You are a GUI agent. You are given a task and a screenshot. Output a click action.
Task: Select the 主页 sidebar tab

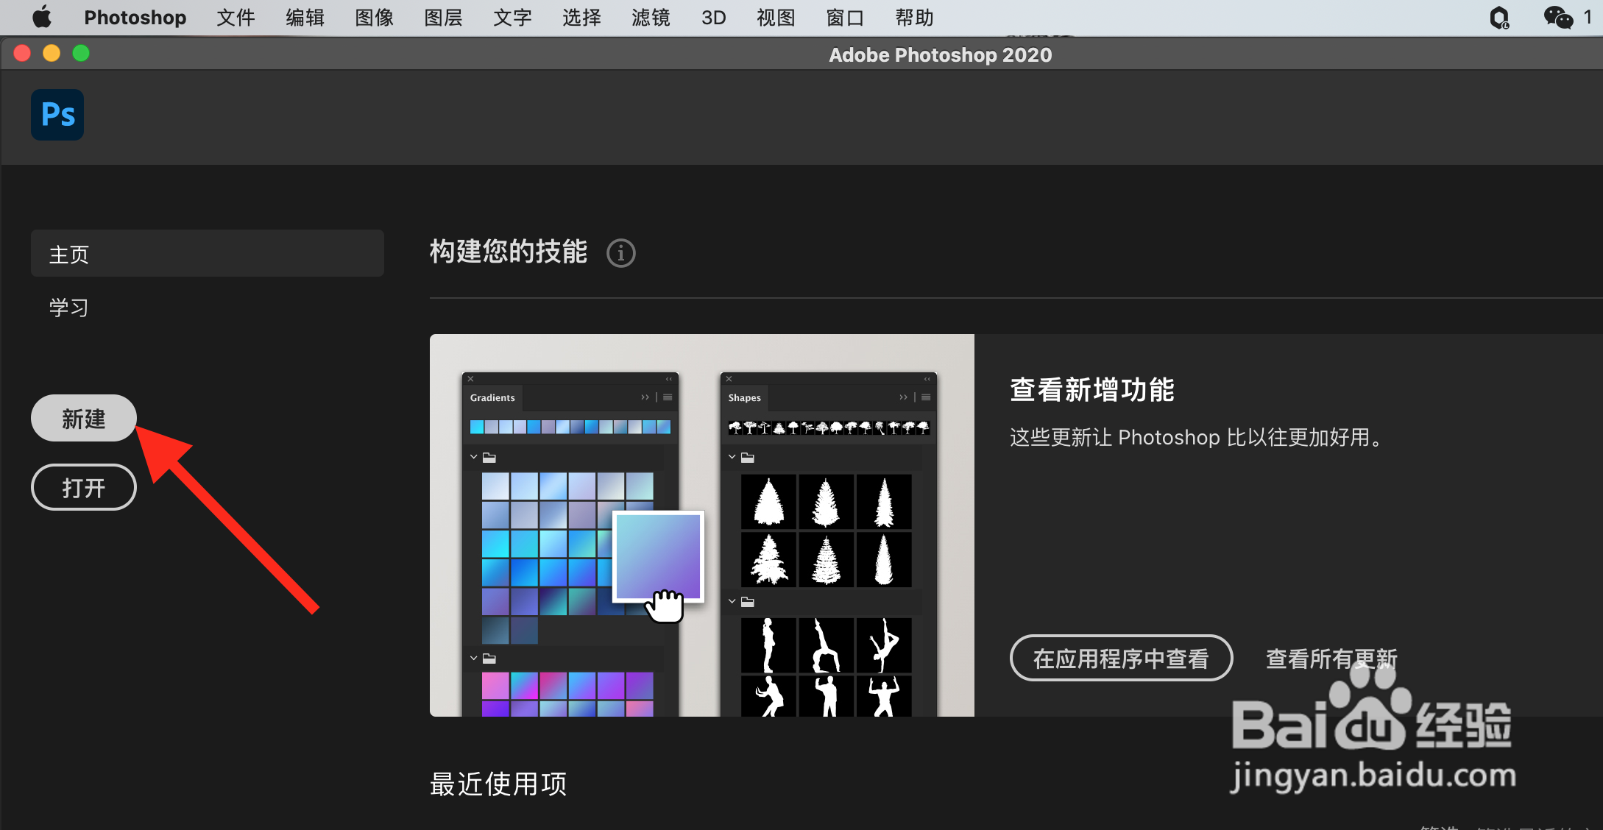coord(69,253)
